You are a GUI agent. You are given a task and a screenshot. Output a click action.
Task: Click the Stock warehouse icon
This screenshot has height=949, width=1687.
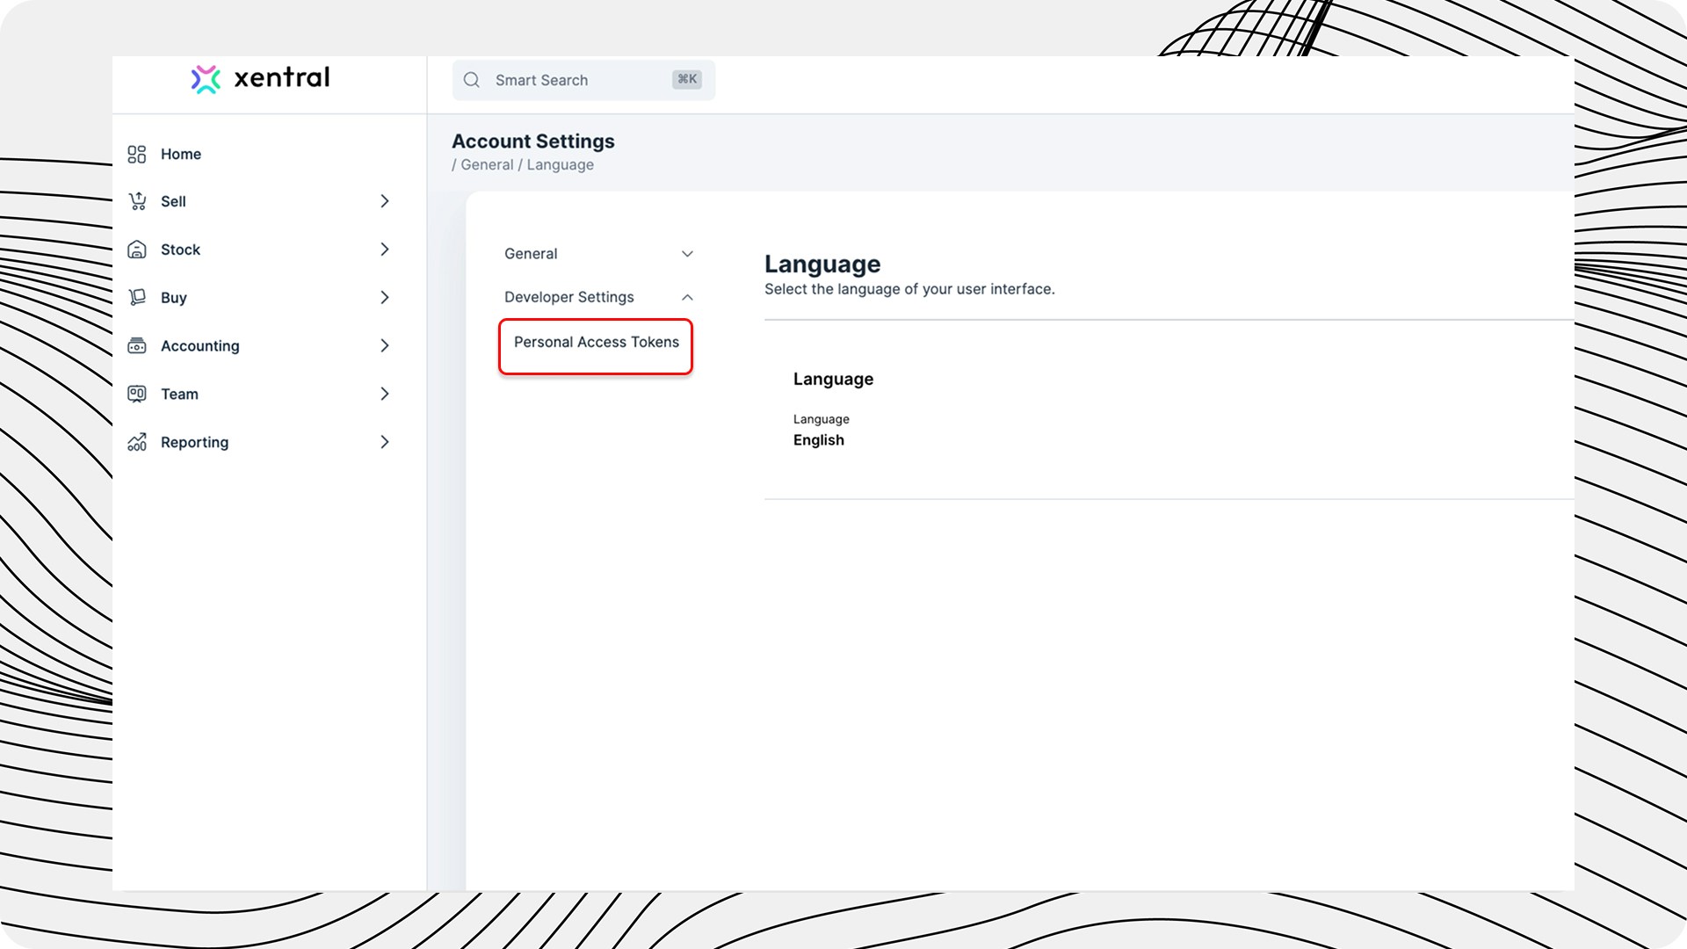pyautogui.click(x=137, y=250)
